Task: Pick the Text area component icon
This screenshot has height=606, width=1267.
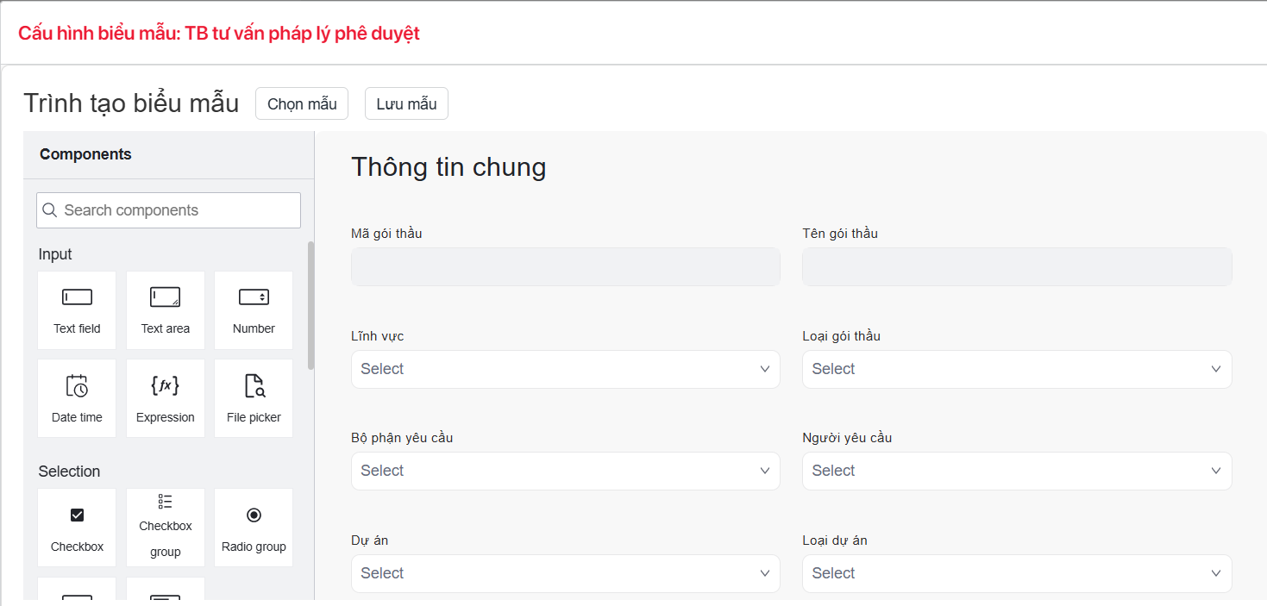Action: 165,297
